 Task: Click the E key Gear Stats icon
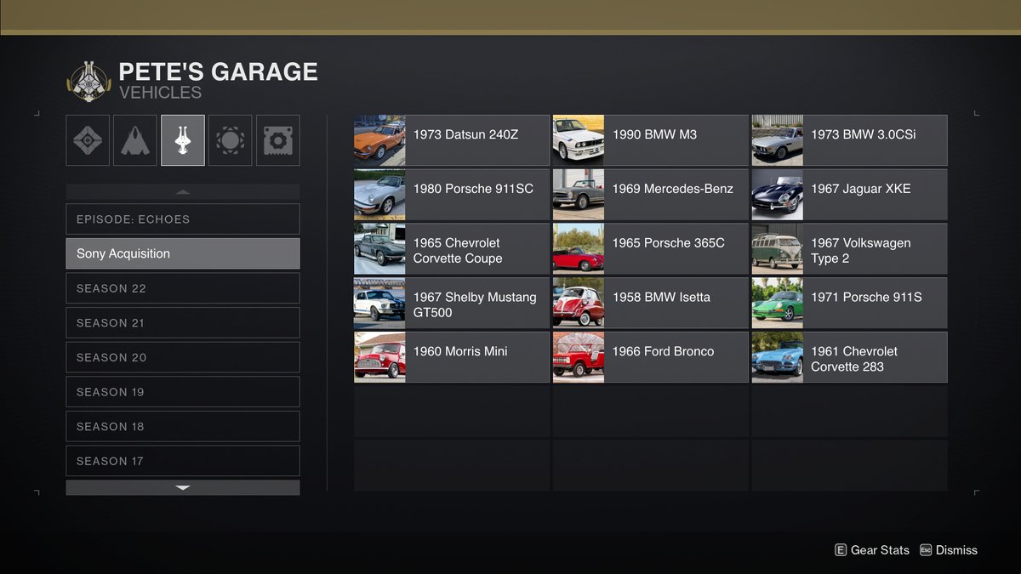click(841, 550)
